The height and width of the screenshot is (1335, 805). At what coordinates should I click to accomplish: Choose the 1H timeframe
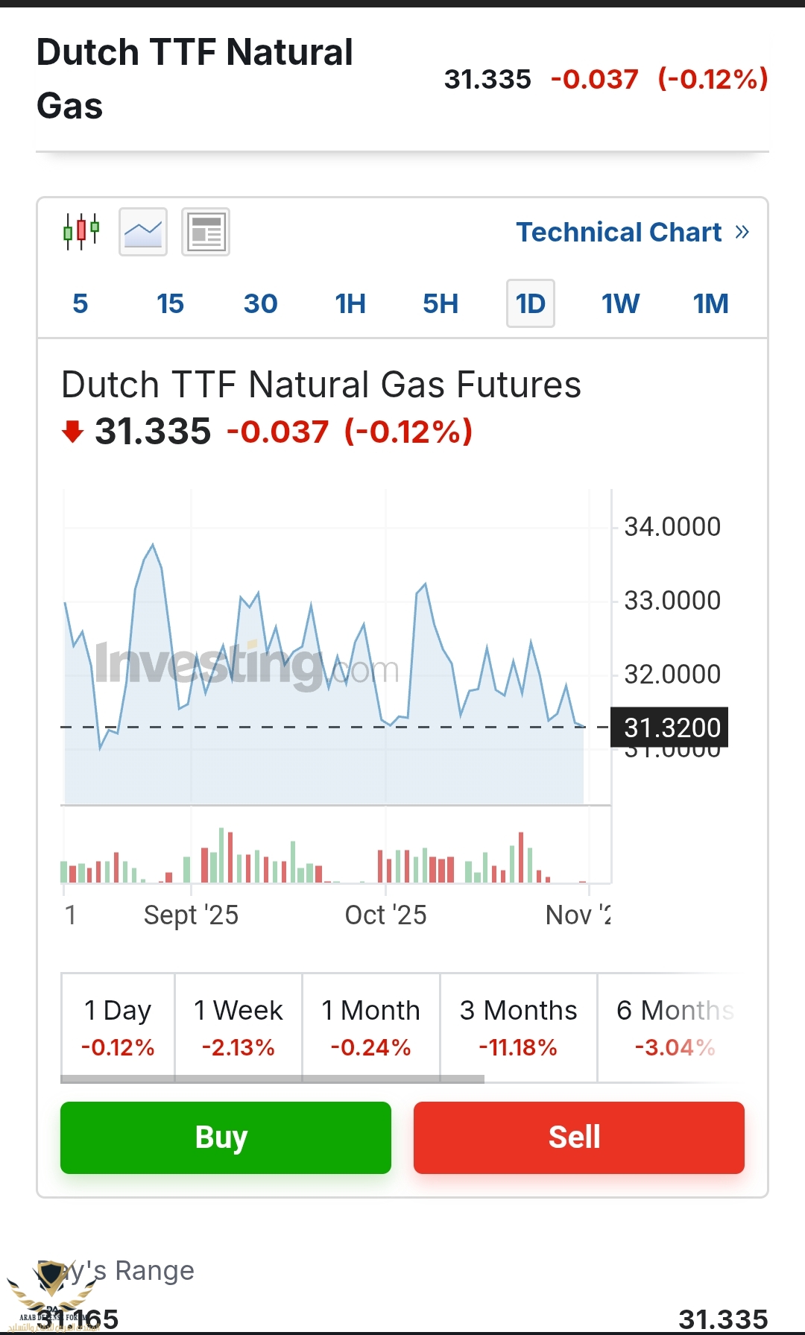pyautogui.click(x=350, y=303)
